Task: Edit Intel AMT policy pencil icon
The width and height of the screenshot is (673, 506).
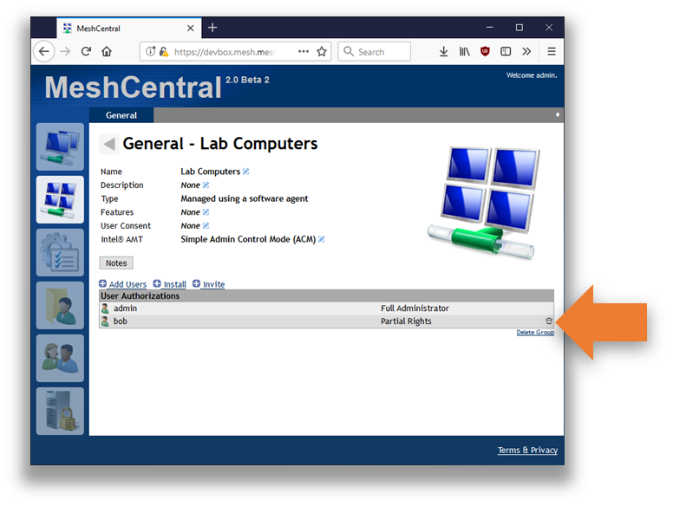Action: click(322, 239)
